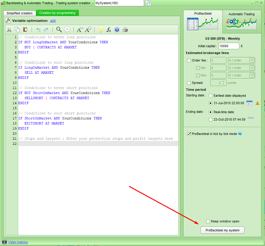Click the BUY 1 CONTRACTS AT MARKET line
The image size is (265, 246).
point(50,47)
